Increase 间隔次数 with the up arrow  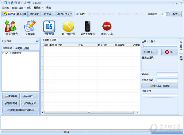[x=168, y=13]
